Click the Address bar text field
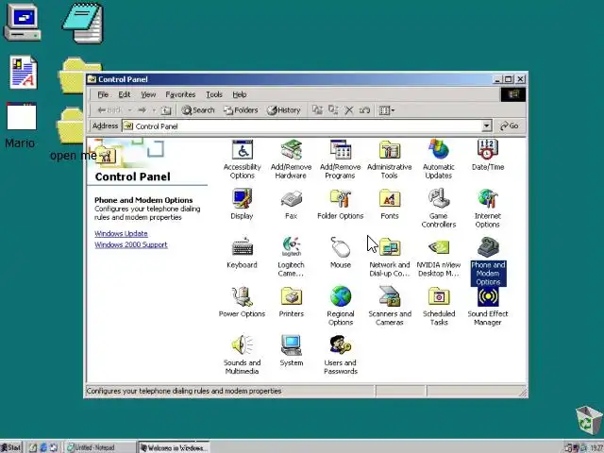This screenshot has width=604, height=453. click(302, 126)
